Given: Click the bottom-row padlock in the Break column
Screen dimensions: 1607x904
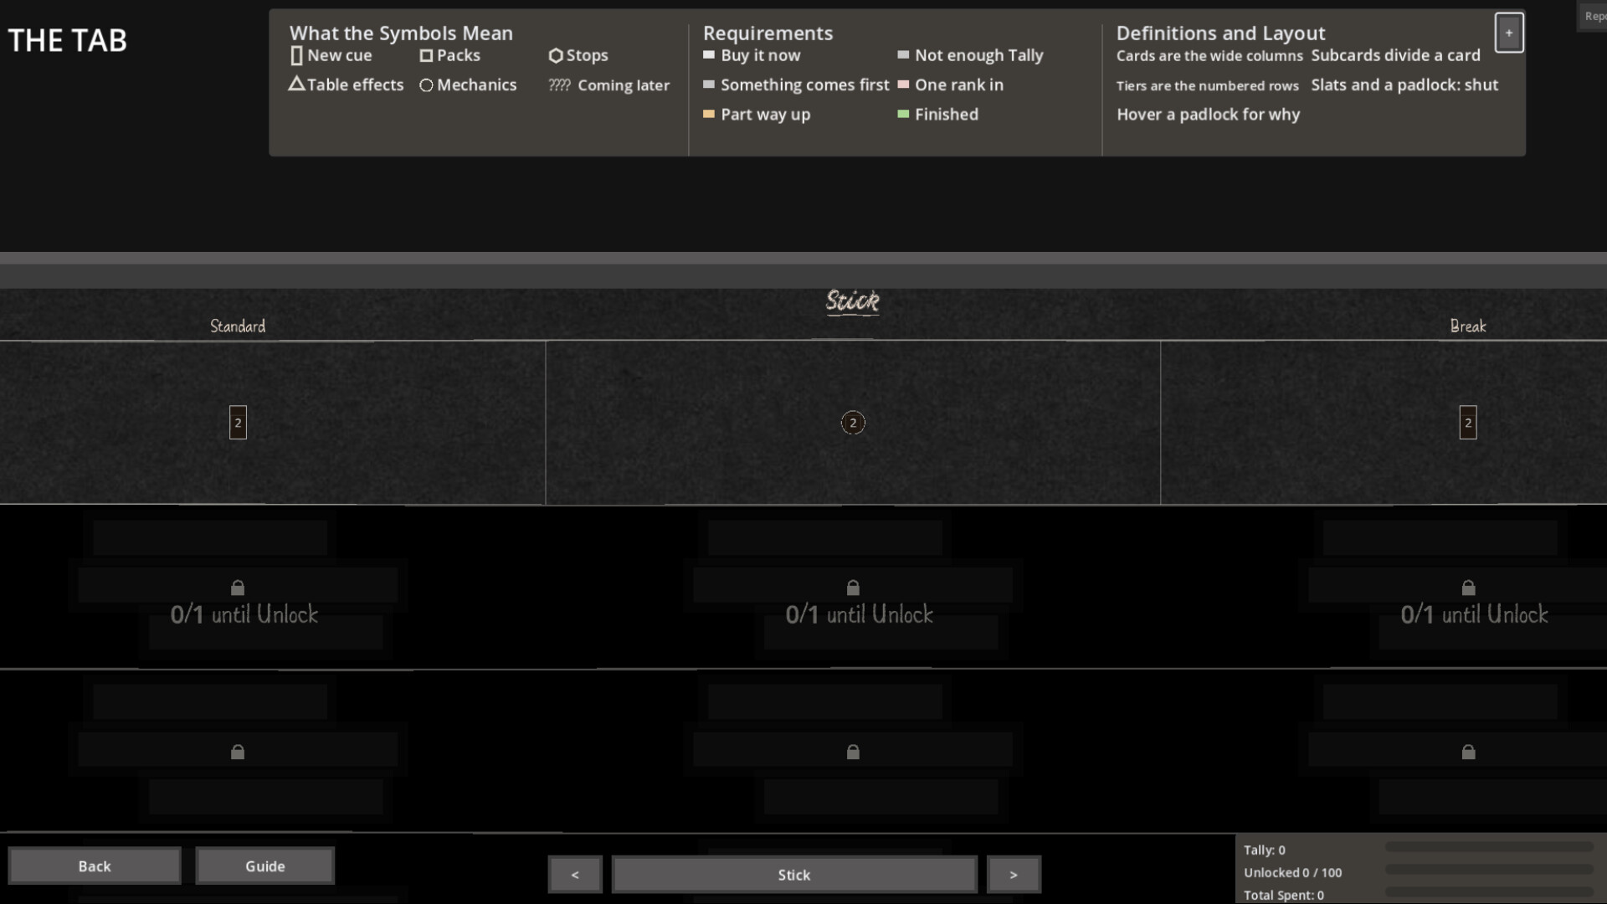Looking at the screenshot, I should 1468,752.
